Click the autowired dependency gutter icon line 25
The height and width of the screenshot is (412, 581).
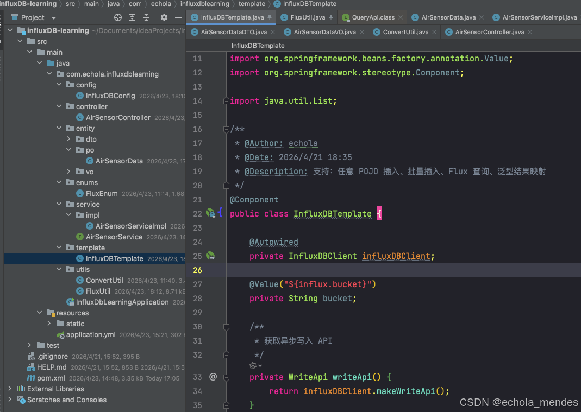tap(210, 256)
